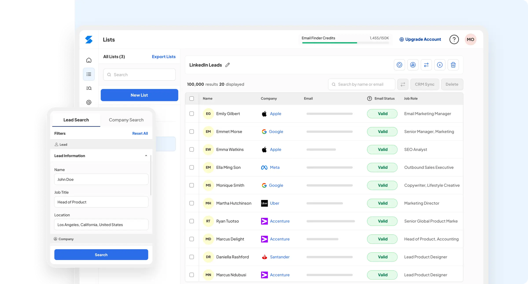The width and height of the screenshot is (528, 284).
Task: Click the Export Lists link
Action: pos(164,57)
